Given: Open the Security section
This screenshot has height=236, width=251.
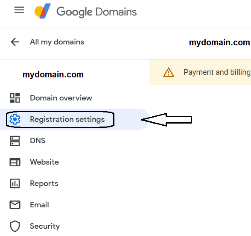Looking at the screenshot, I should click(x=45, y=226).
